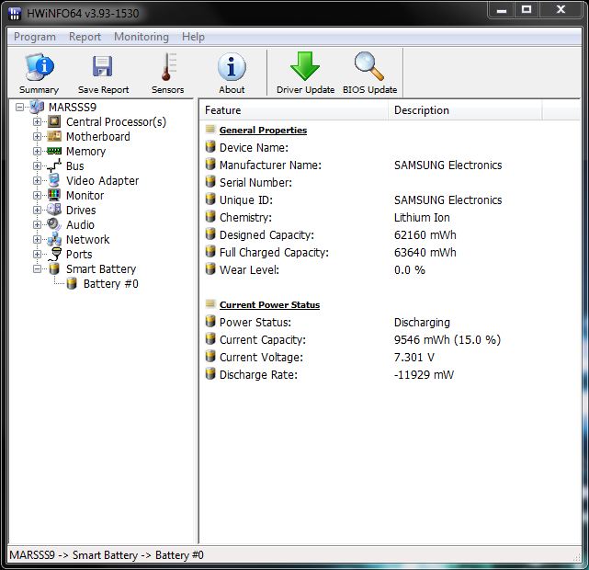Click the Ports tree icon
The width and height of the screenshot is (589, 570).
(55, 254)
